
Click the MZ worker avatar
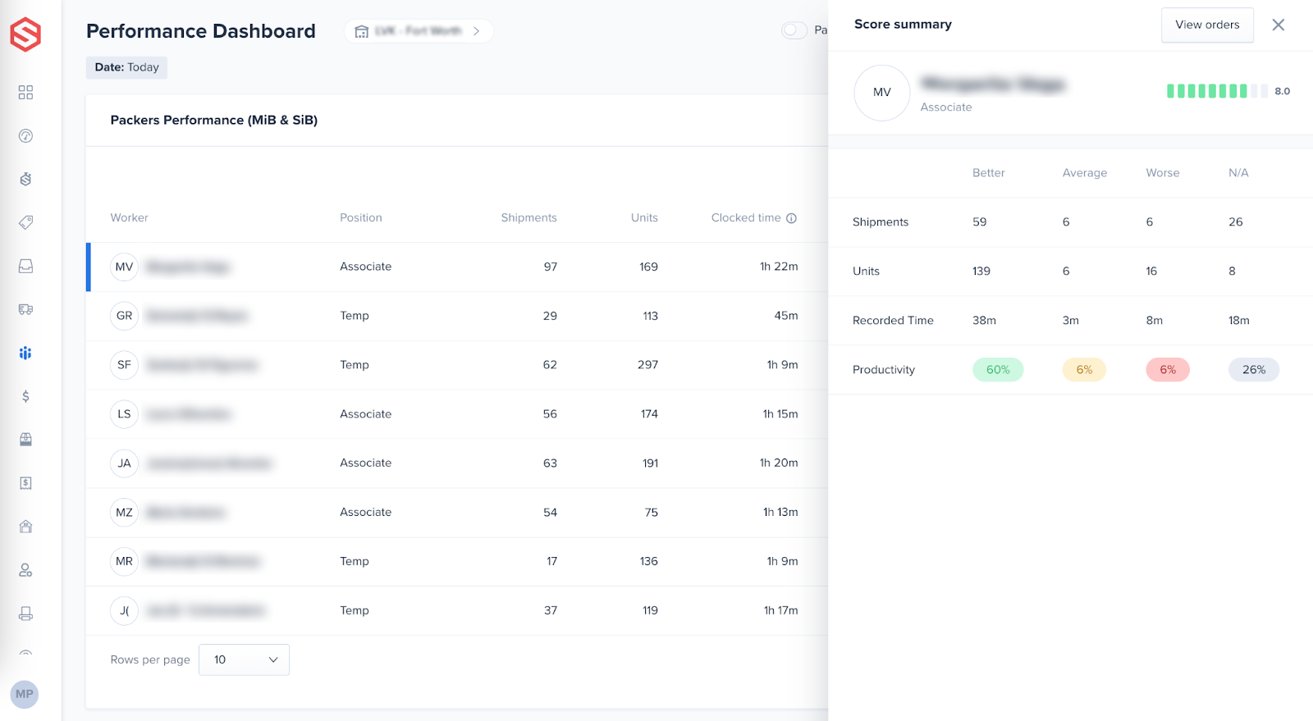point(124,513)
